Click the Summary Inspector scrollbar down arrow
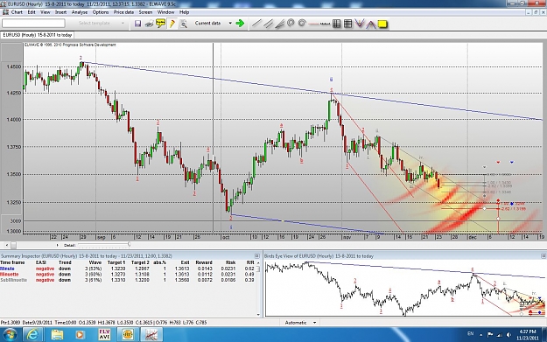The width and height of the screenshot is (547, 342). (258, 315)
